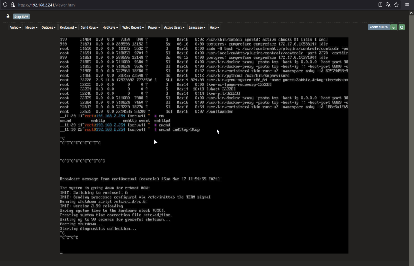
Task: Open the browser hamburger menu
Action: click(x=407, y=5)
